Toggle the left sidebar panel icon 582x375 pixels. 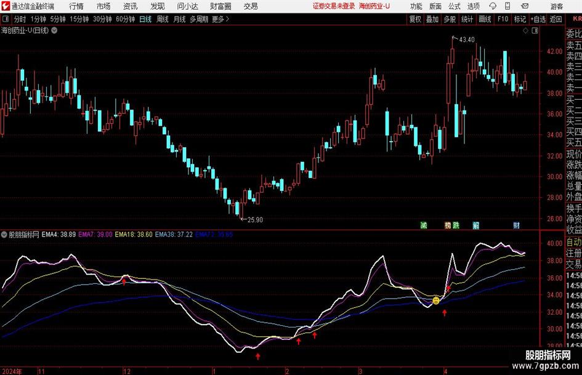click(x=6, y=19)
